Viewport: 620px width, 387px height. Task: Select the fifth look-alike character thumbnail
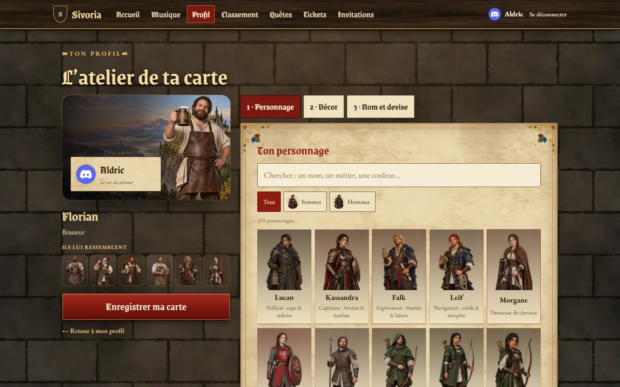point(188,270)
